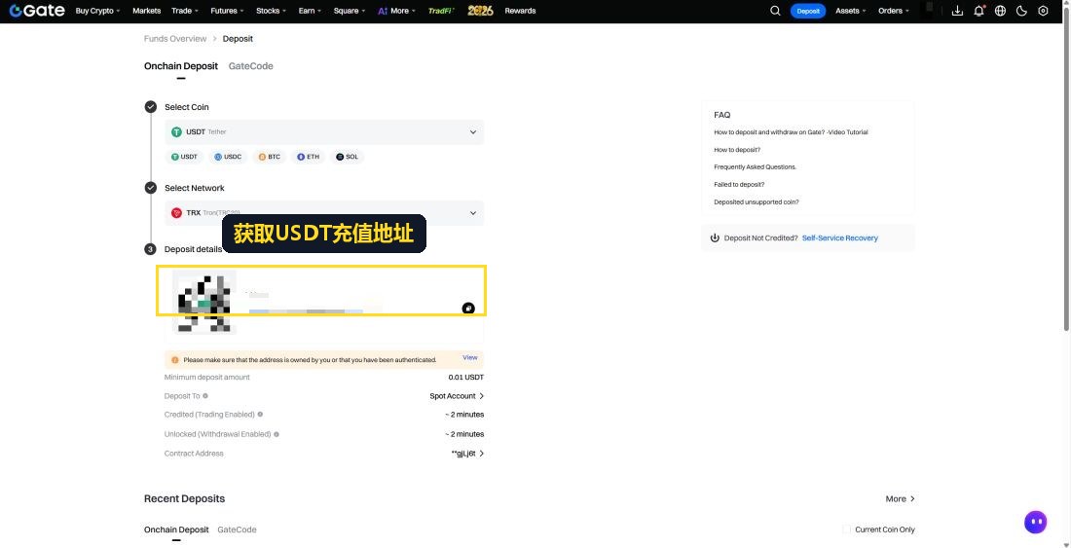Copy the deposit address icon

click(x=468, y=309)
